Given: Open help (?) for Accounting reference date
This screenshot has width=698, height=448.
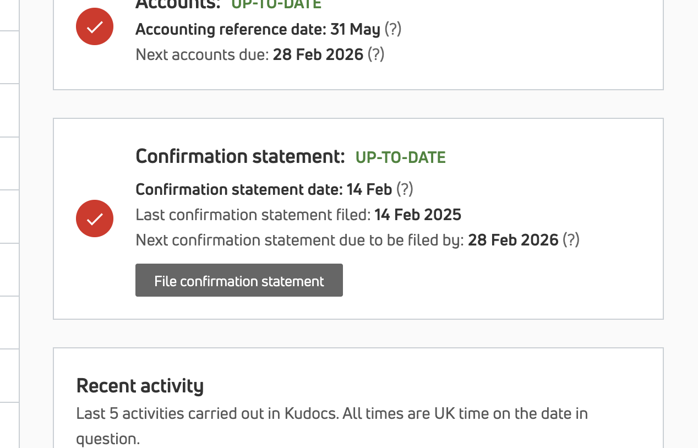Looking at the screenshot, I should (392, 29).
